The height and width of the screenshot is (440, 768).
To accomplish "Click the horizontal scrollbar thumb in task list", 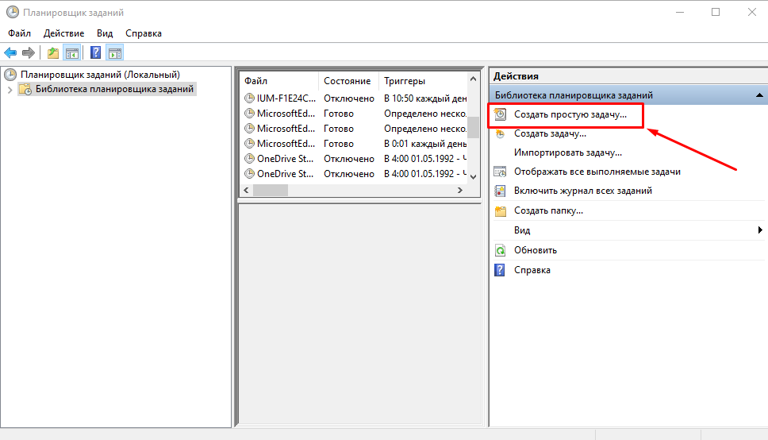I will point(271,191).
